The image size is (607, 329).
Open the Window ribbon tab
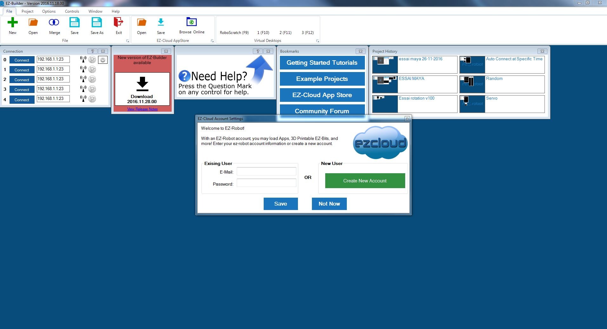click(96, 11)
